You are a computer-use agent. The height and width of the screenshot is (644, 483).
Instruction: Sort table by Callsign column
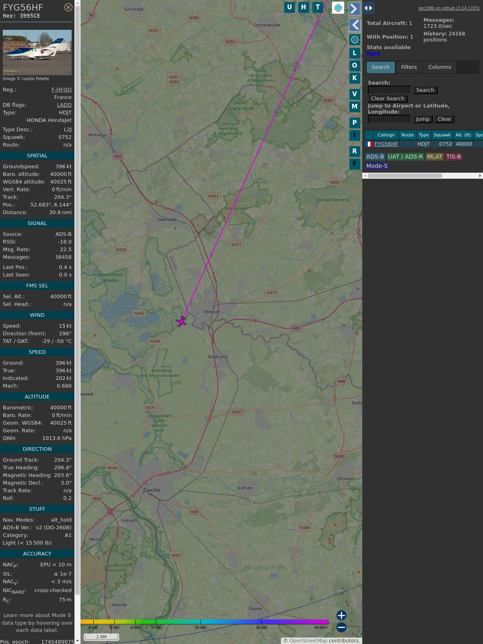tap(386, 135)
